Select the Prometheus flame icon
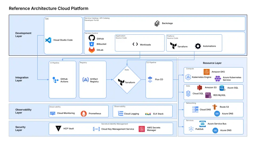The height and width of the screenshot is (144, 256). (x=84, y=113)
